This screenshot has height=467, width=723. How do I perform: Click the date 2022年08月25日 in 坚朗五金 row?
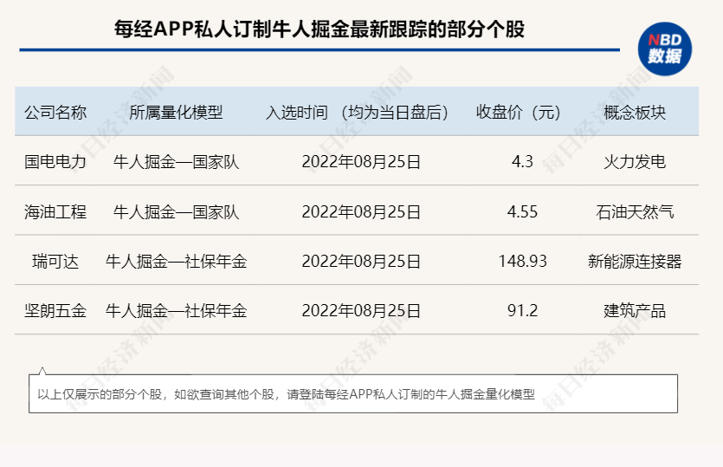coord(361,310)
